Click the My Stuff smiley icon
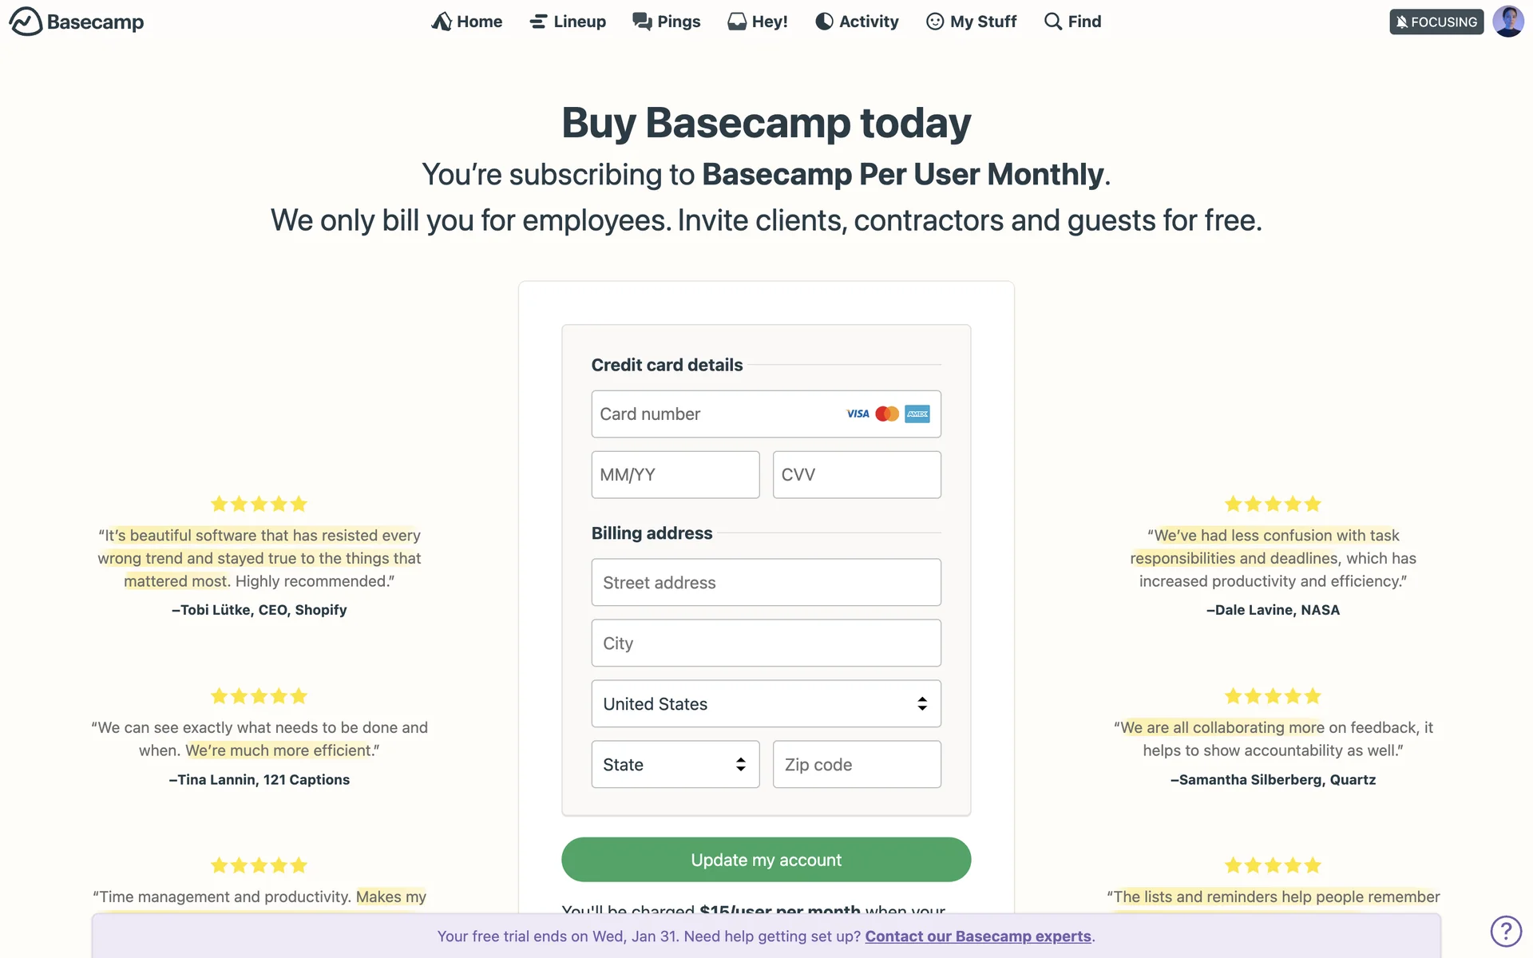 [x=935, y=22]
